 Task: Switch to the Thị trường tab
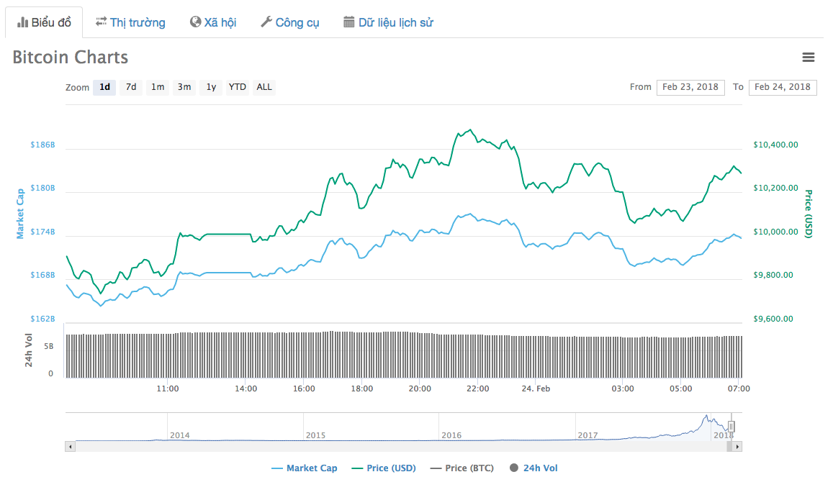click(x=130, y=22)
